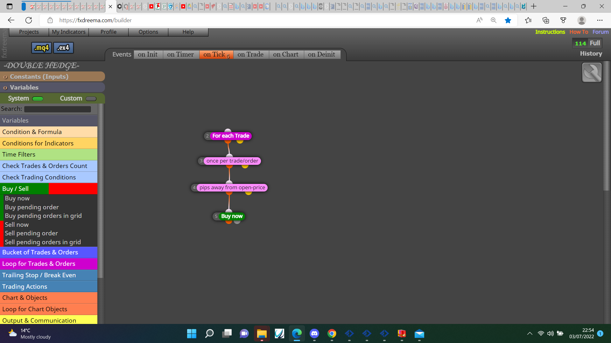Go back to previous page

tap(11, 20)
